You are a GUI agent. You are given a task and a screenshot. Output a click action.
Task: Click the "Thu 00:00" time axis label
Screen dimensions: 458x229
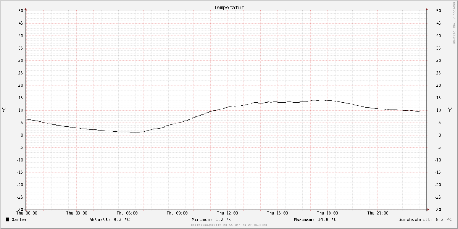tap(27, 213)
